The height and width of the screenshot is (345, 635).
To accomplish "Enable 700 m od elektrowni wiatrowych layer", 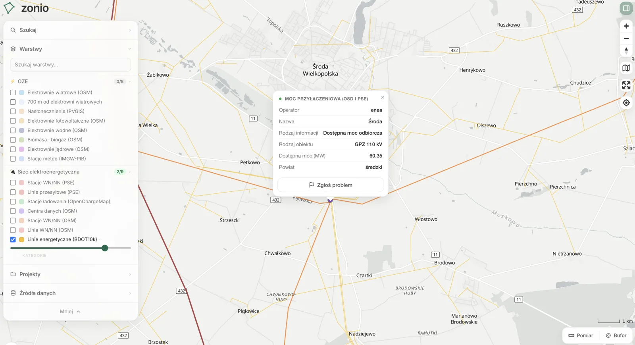I will (x=13, y=102).
